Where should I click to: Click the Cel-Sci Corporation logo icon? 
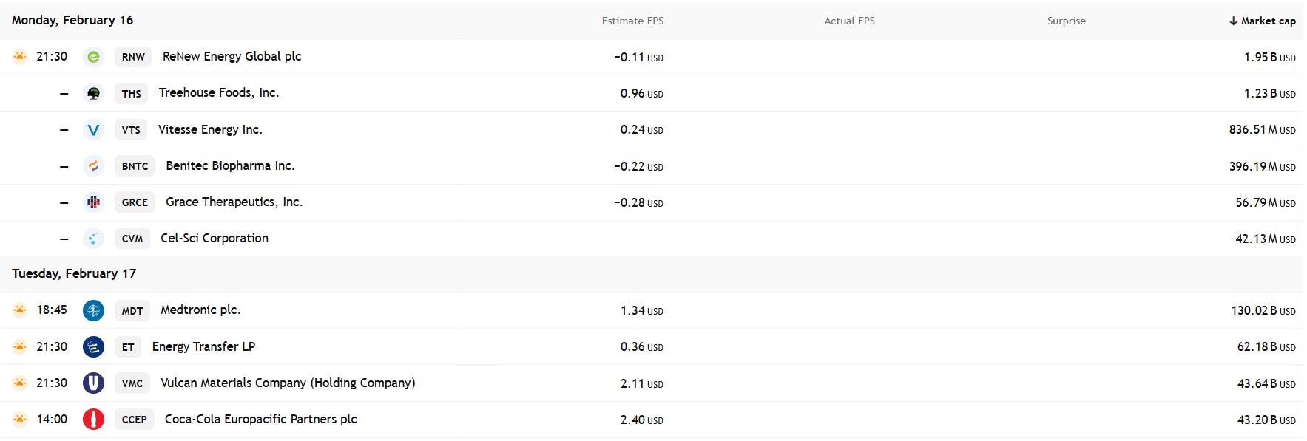(93, 239)
